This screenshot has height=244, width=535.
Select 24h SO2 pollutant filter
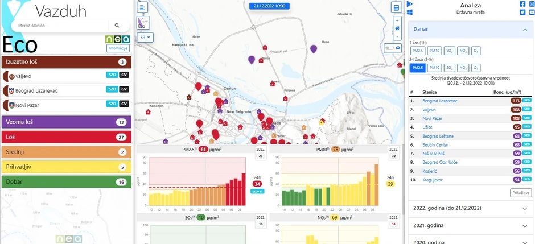point(450,68)
